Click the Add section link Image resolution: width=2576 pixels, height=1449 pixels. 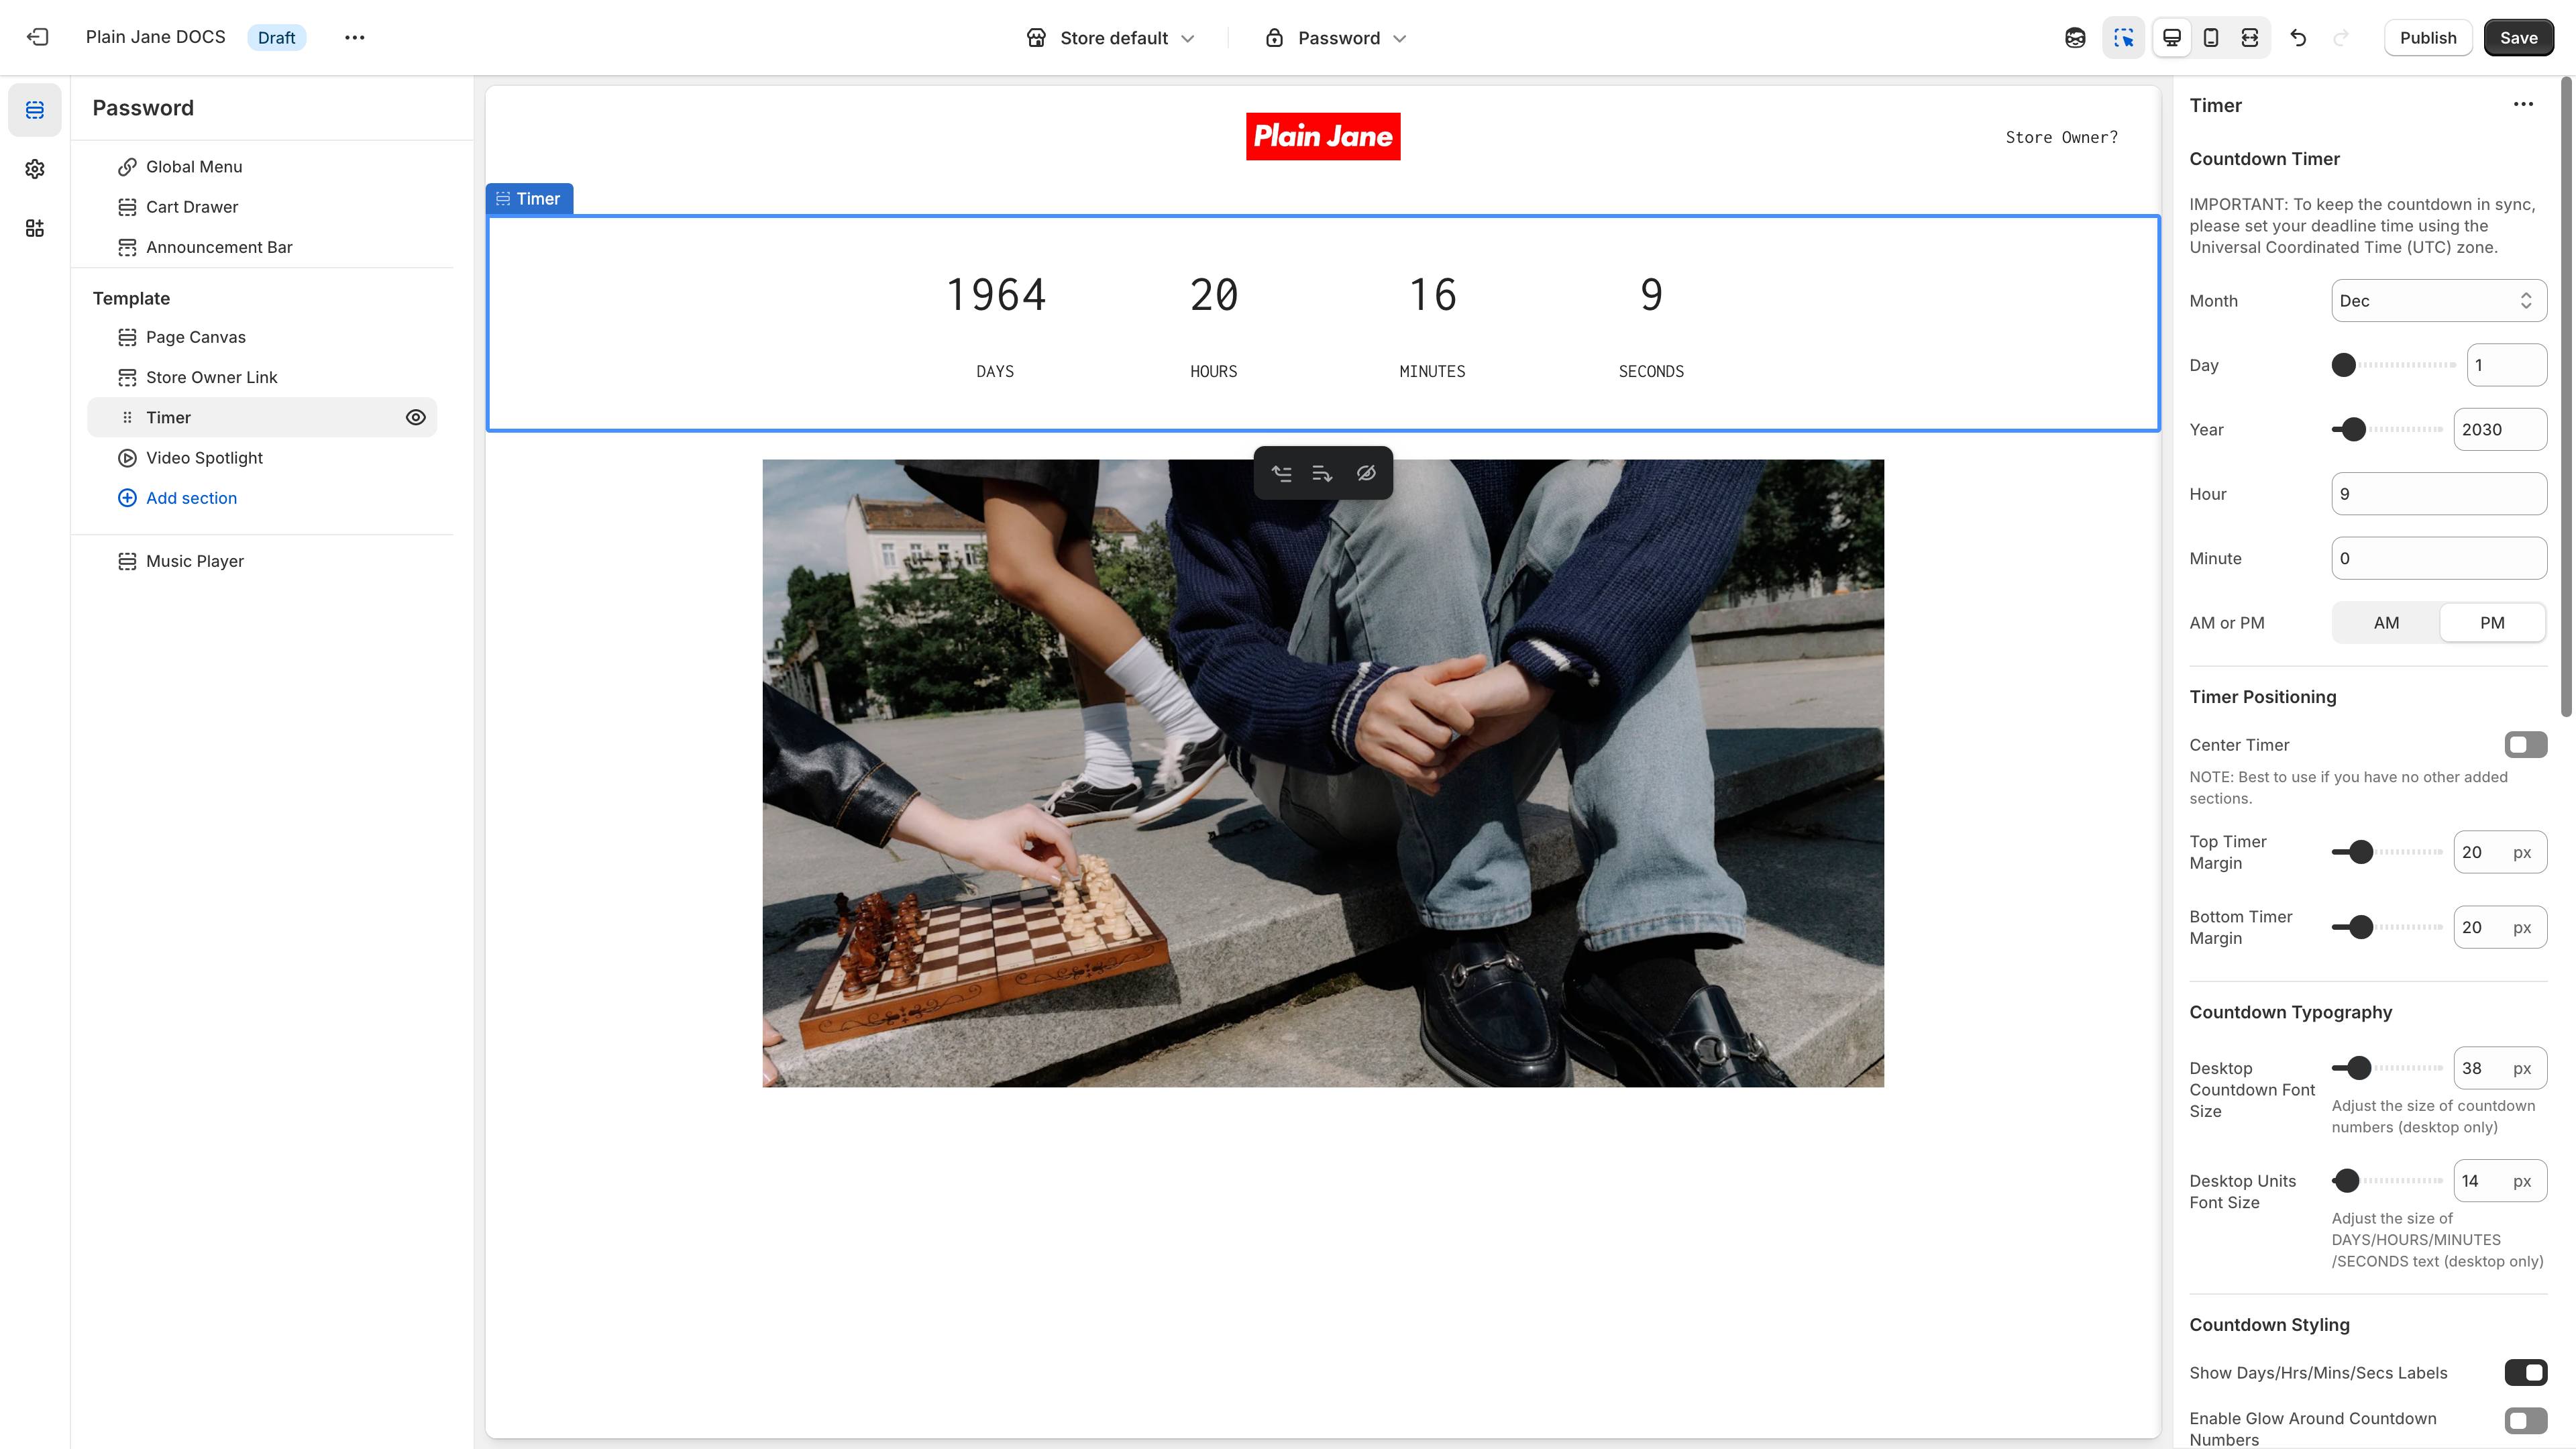point(191,497)
